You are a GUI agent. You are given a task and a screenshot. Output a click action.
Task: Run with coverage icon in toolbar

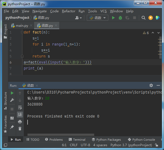pyautogui.click(x=127, y=18)
